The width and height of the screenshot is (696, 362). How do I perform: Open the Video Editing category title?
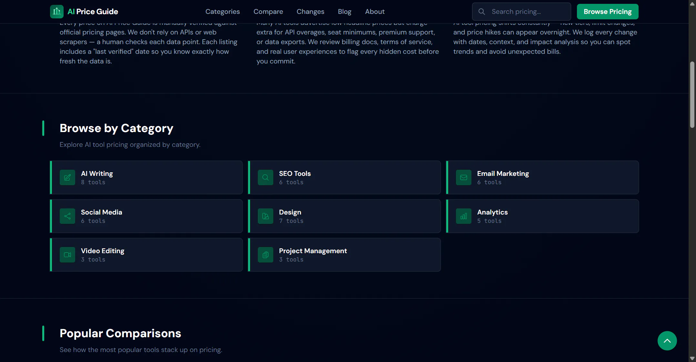[103, 251]
